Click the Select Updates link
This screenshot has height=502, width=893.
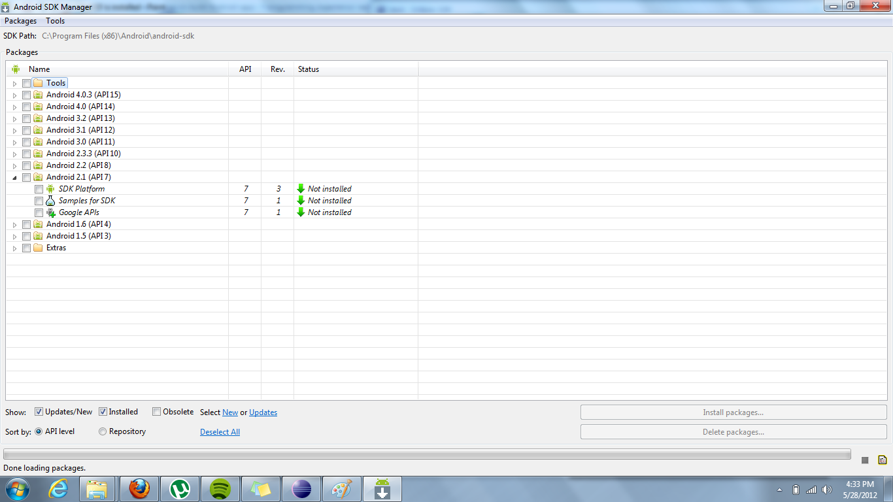tap(263, 412)
